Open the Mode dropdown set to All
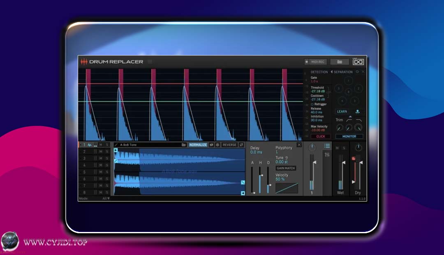Viewport: 444px width, 255px height. pyautogui.click(x=106, y=198)
